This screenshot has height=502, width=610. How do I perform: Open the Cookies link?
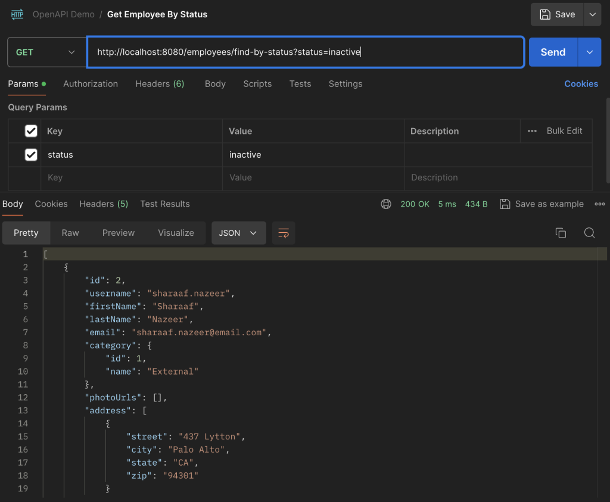coord(581,84)
